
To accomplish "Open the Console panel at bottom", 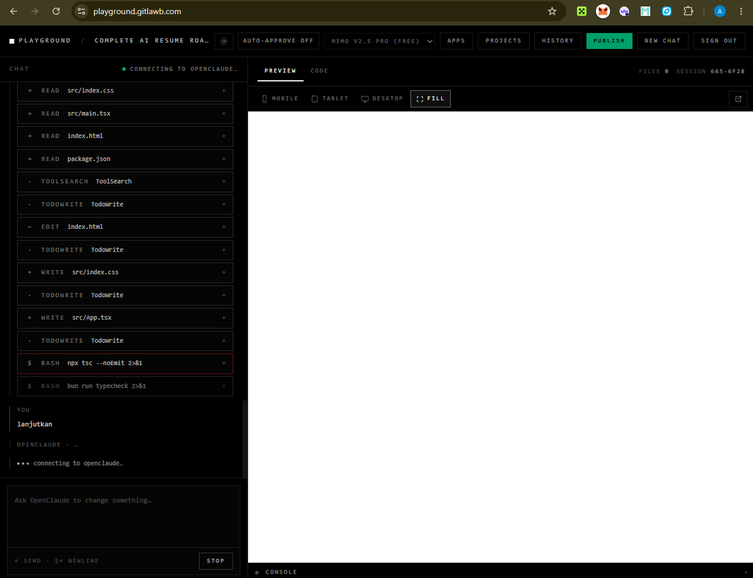I will click(276, 572).
